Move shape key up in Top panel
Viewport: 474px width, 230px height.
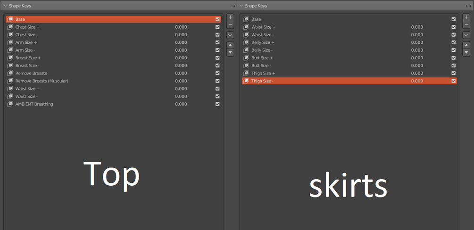230,45
